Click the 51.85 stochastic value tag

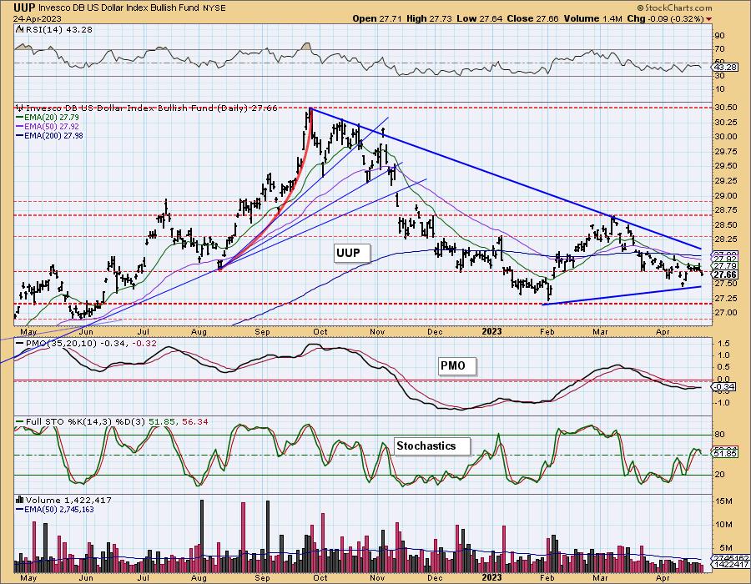[724, 453]
